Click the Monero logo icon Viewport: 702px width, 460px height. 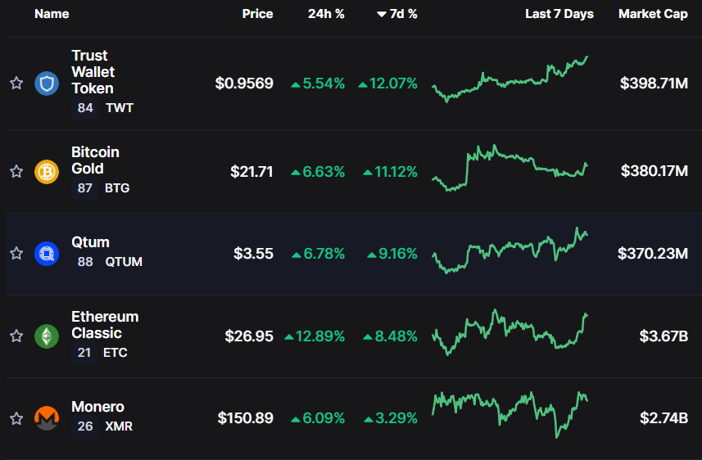pos(47,418)
